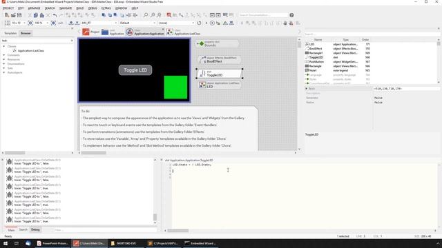Click the reload circular arrow icon

[199, 23]
